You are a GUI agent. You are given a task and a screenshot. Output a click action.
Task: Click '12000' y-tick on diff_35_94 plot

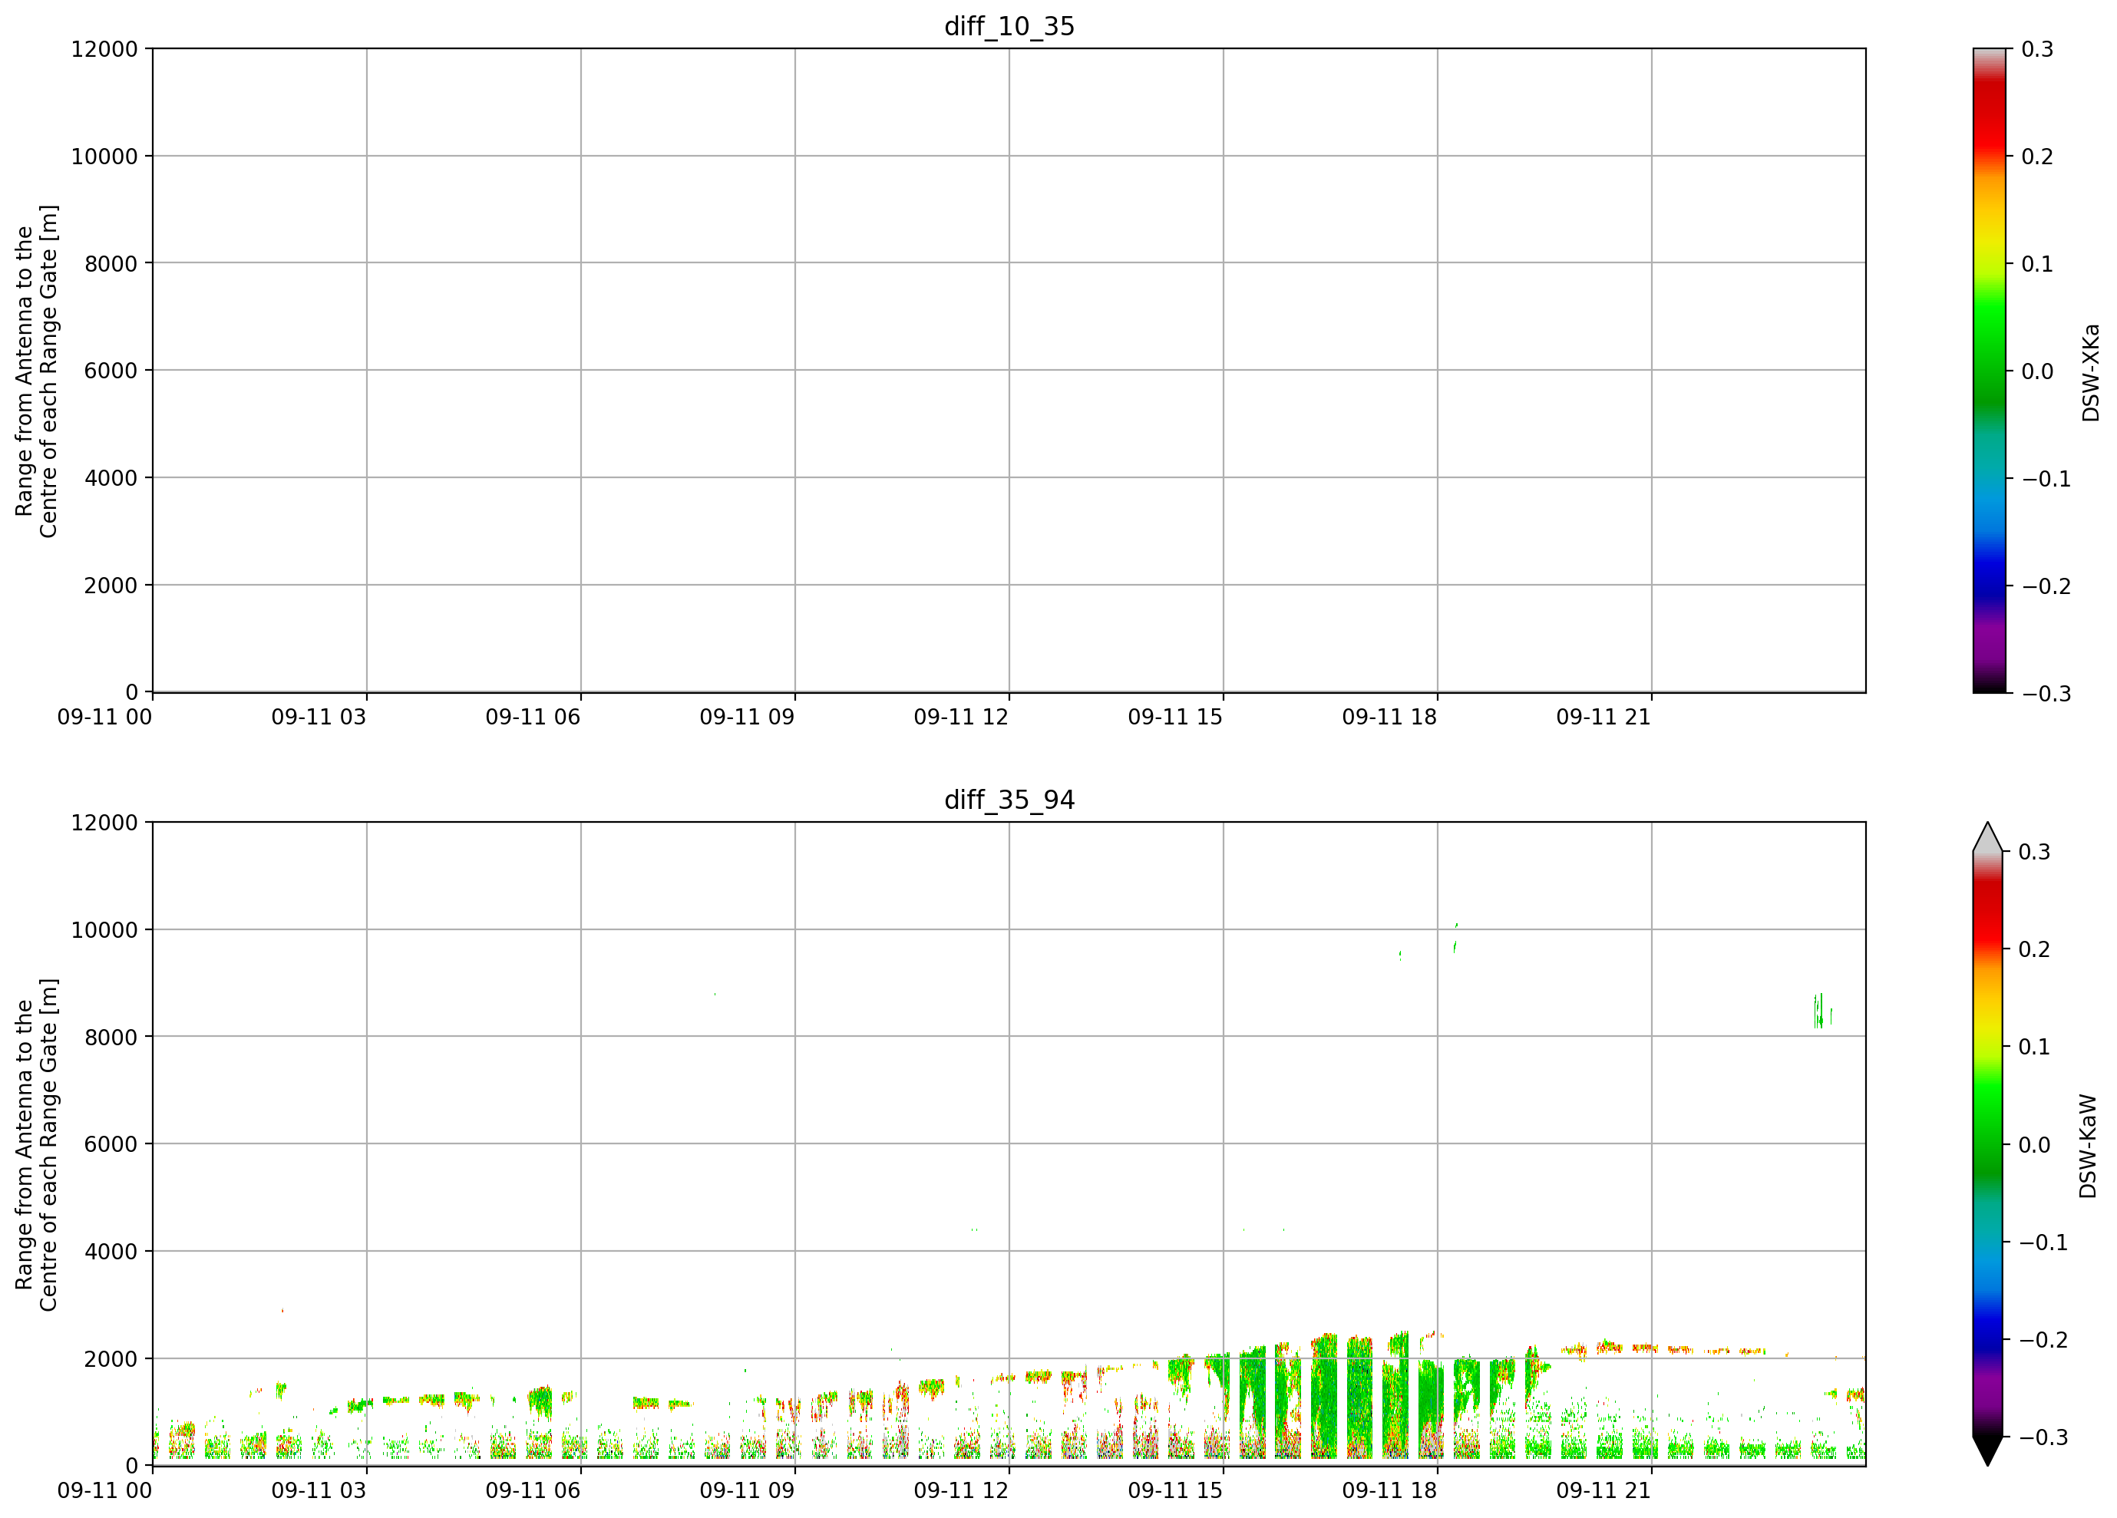click(104, 822)
